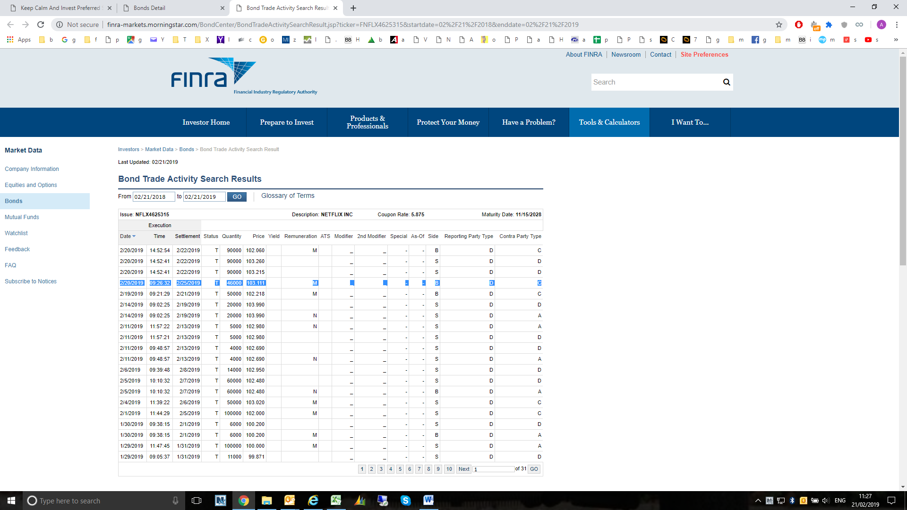907x510 pixels.
Task: Open the About FINRA link
Action: (584, 55)
